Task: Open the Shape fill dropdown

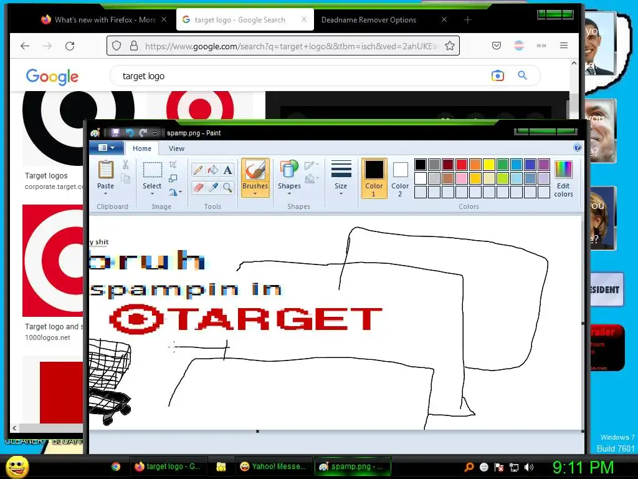Action: [312, 178]
